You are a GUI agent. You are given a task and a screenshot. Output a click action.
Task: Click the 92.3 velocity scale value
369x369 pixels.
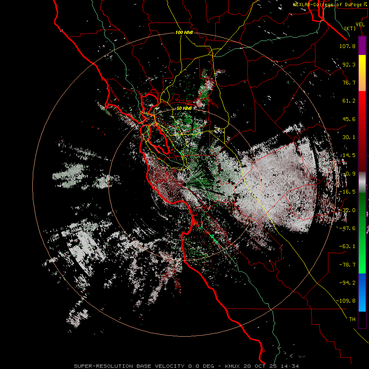pos(349,64)
